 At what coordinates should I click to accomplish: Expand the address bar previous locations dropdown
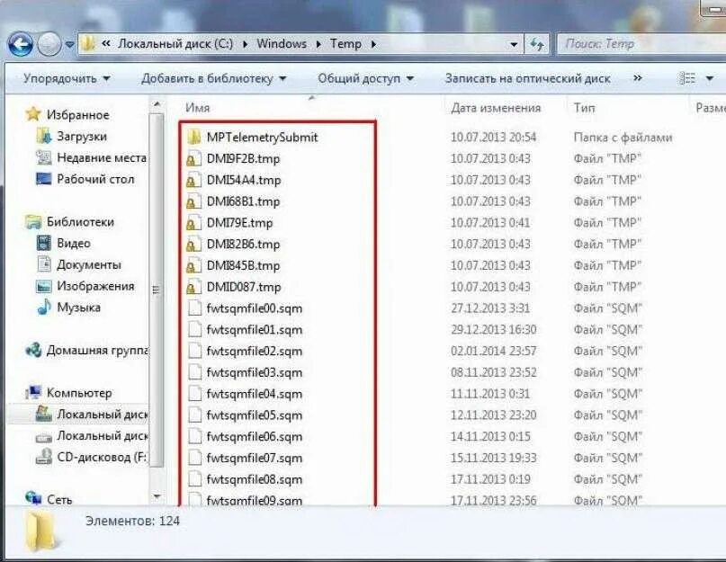(x=514, y=44)
